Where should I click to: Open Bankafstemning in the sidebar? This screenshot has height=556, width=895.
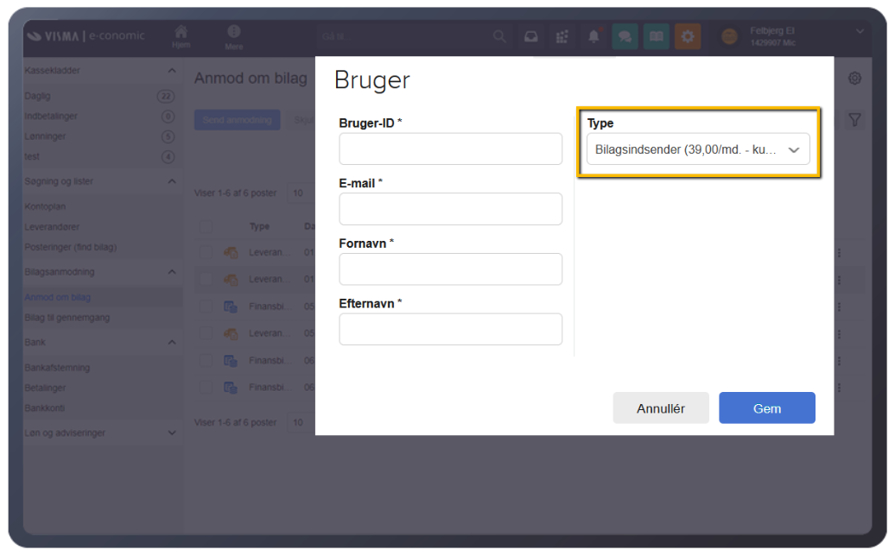point(57,368)
